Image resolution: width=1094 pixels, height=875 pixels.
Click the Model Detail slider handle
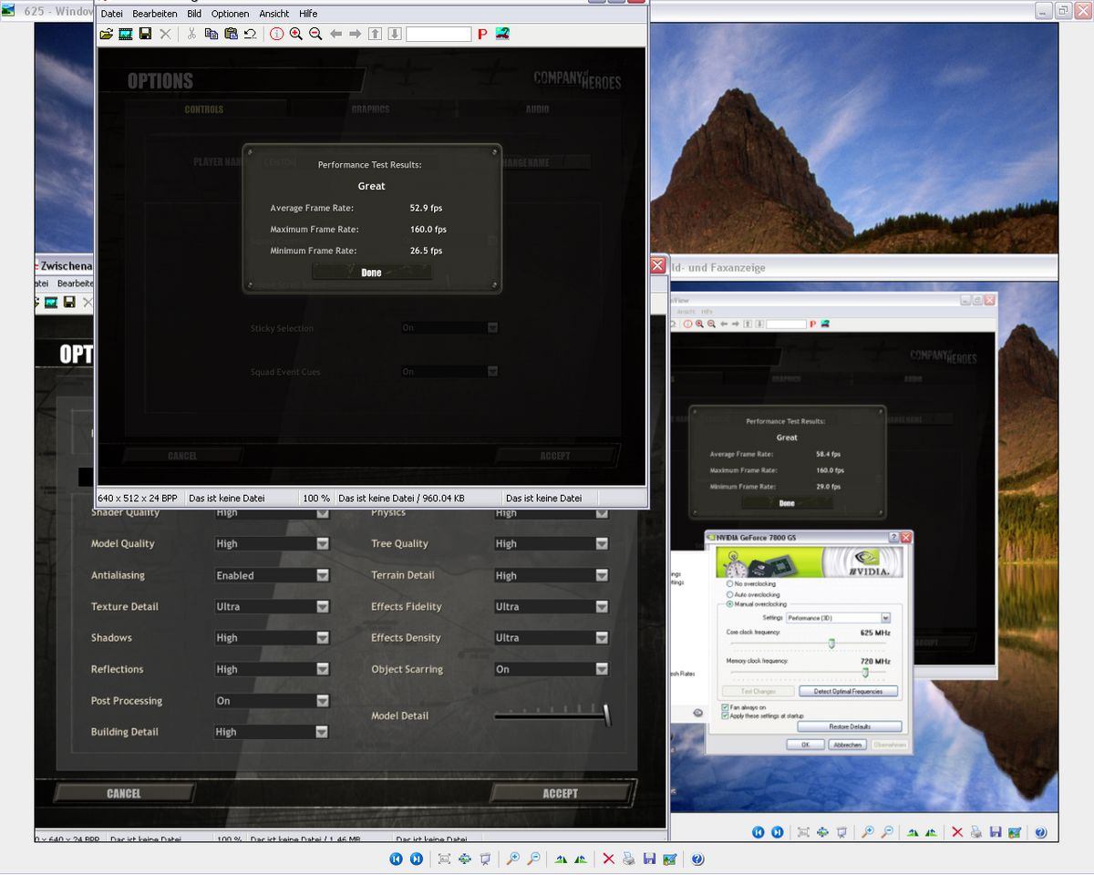[x=606, y=715]
